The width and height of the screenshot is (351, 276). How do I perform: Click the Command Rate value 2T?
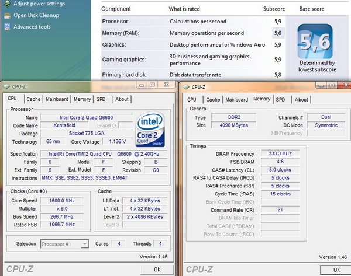tap(280, 209)
